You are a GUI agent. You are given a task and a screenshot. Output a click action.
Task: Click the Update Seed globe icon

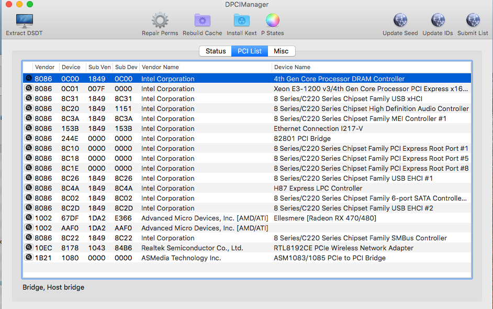click(400, 20)
